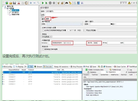
Task: Click the URLs must match field
Action: click(x=117, y=30)
